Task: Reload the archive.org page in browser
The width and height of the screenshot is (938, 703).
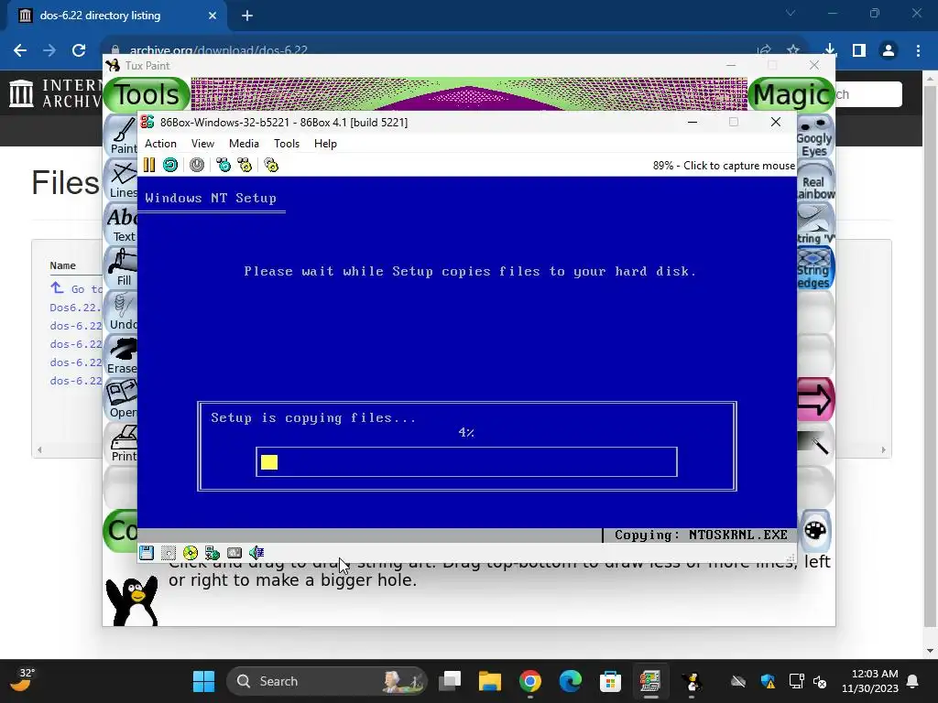Action: [x=79, y=50]
